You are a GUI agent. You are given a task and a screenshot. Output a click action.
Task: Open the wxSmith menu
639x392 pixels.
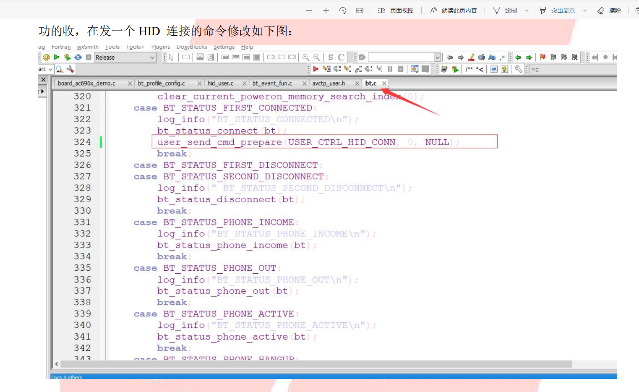click(88, 47)
